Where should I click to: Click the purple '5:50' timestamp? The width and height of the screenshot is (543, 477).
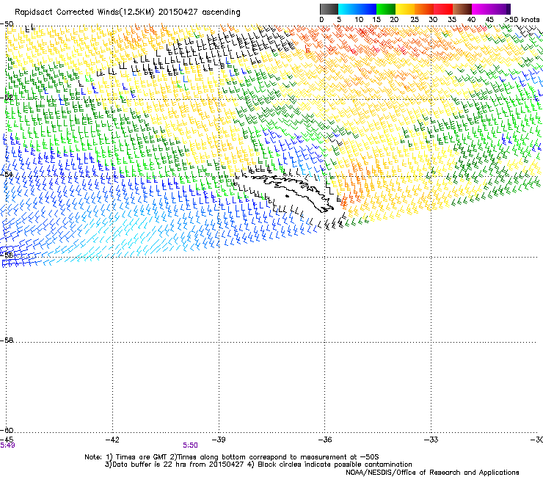click(191, 445)
